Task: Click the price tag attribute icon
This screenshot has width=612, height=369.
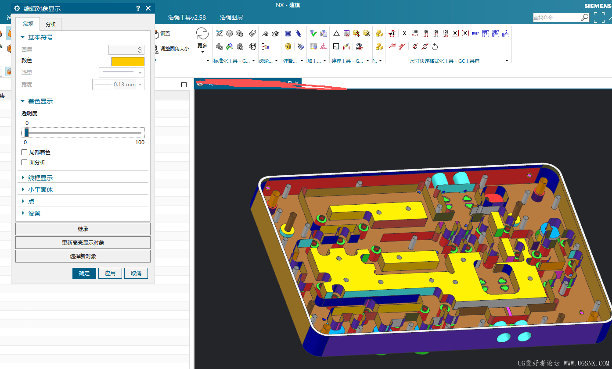Action: (252, 33)
